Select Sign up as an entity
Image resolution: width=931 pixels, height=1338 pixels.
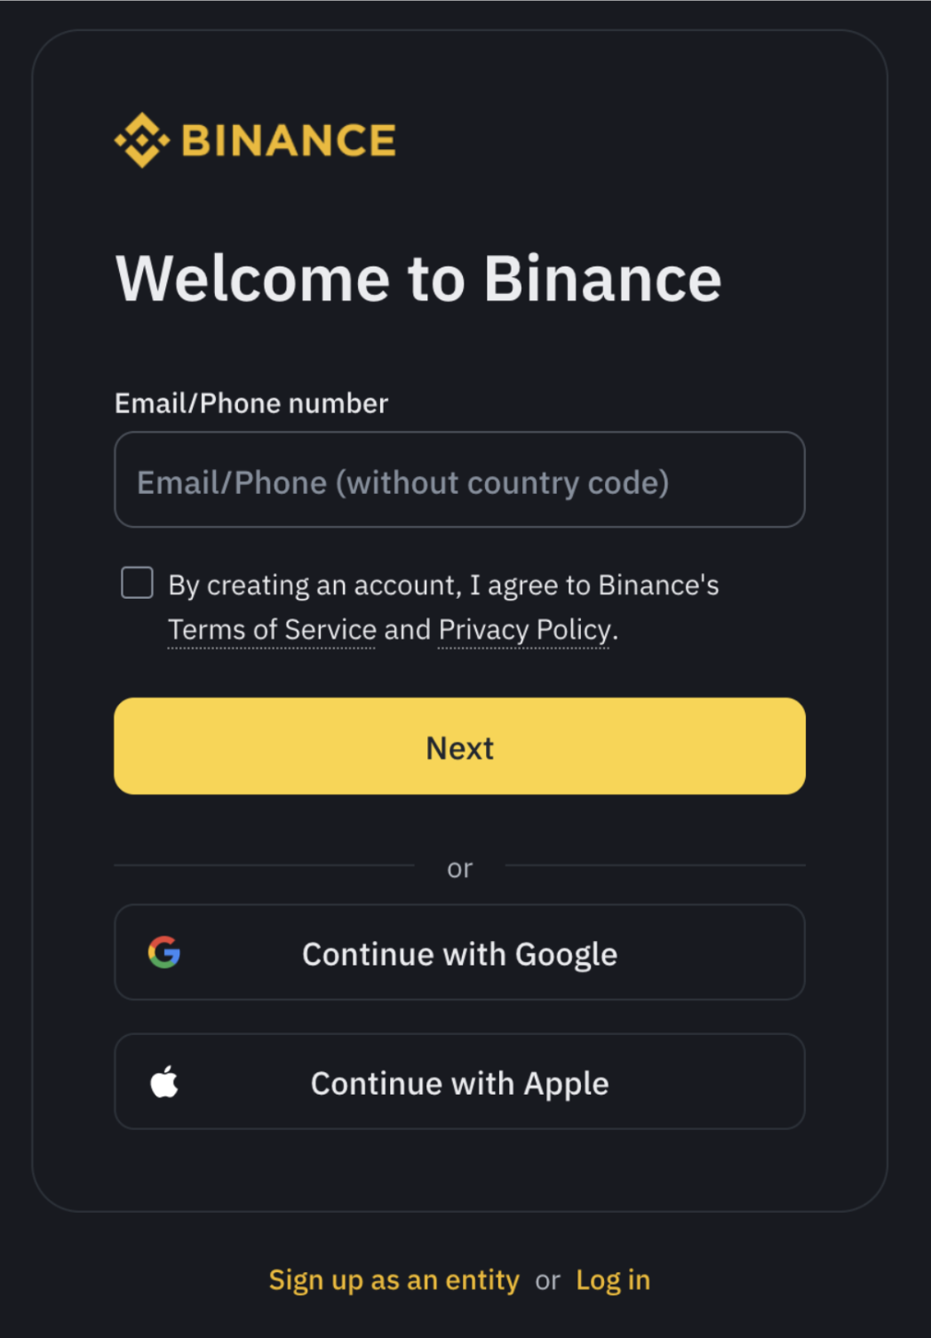point(394,1280)
